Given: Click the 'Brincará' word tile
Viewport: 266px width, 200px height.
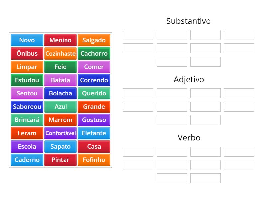Looking at the screenshot, I should pos(27,120).
